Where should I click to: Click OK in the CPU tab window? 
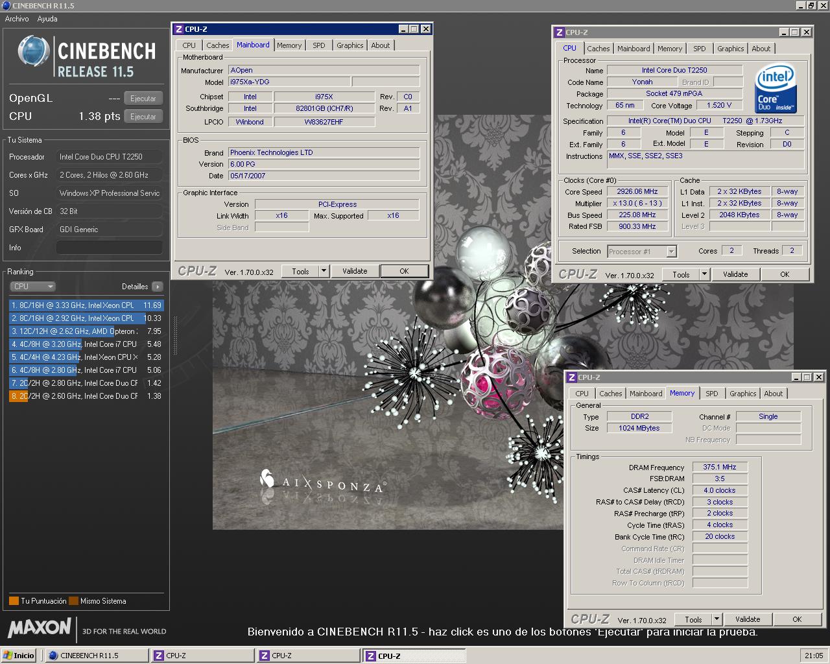[785, 275]
